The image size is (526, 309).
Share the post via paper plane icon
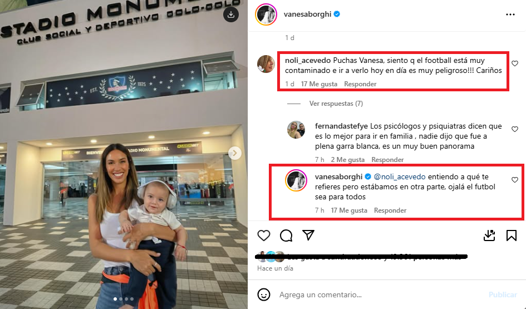[x=308, y=235]
